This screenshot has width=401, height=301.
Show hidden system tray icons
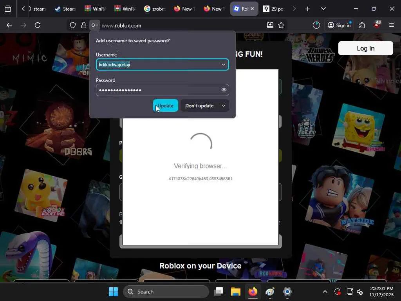(325, 292)
